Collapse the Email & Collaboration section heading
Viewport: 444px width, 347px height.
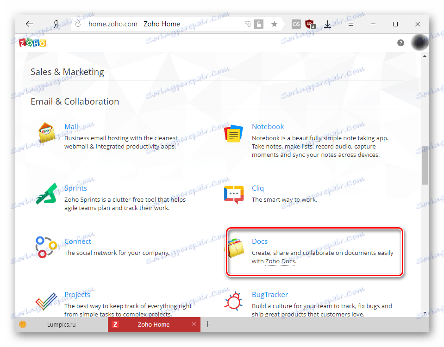pyautogui.click(x=75, y=101)
